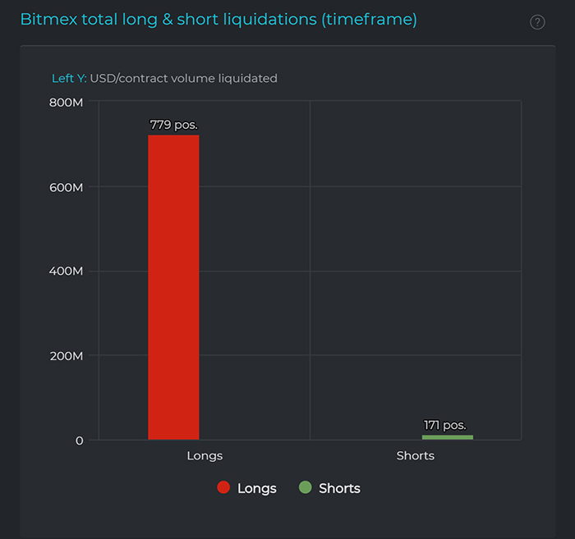Image resolution: width=575 pixels, height=539 pixels.
Task: Click the "171 pos." data label
Action: [445, 425]
